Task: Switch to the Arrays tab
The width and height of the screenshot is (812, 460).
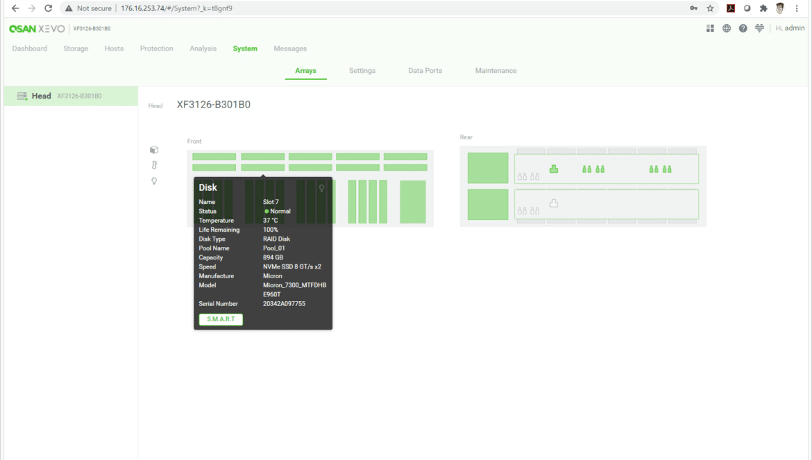Action: pos(305,71)
